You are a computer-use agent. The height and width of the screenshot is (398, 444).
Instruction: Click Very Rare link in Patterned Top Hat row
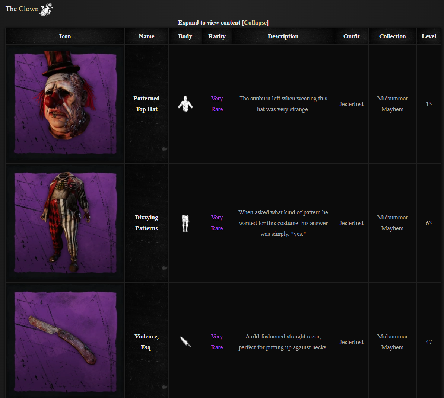pos(217,104)
